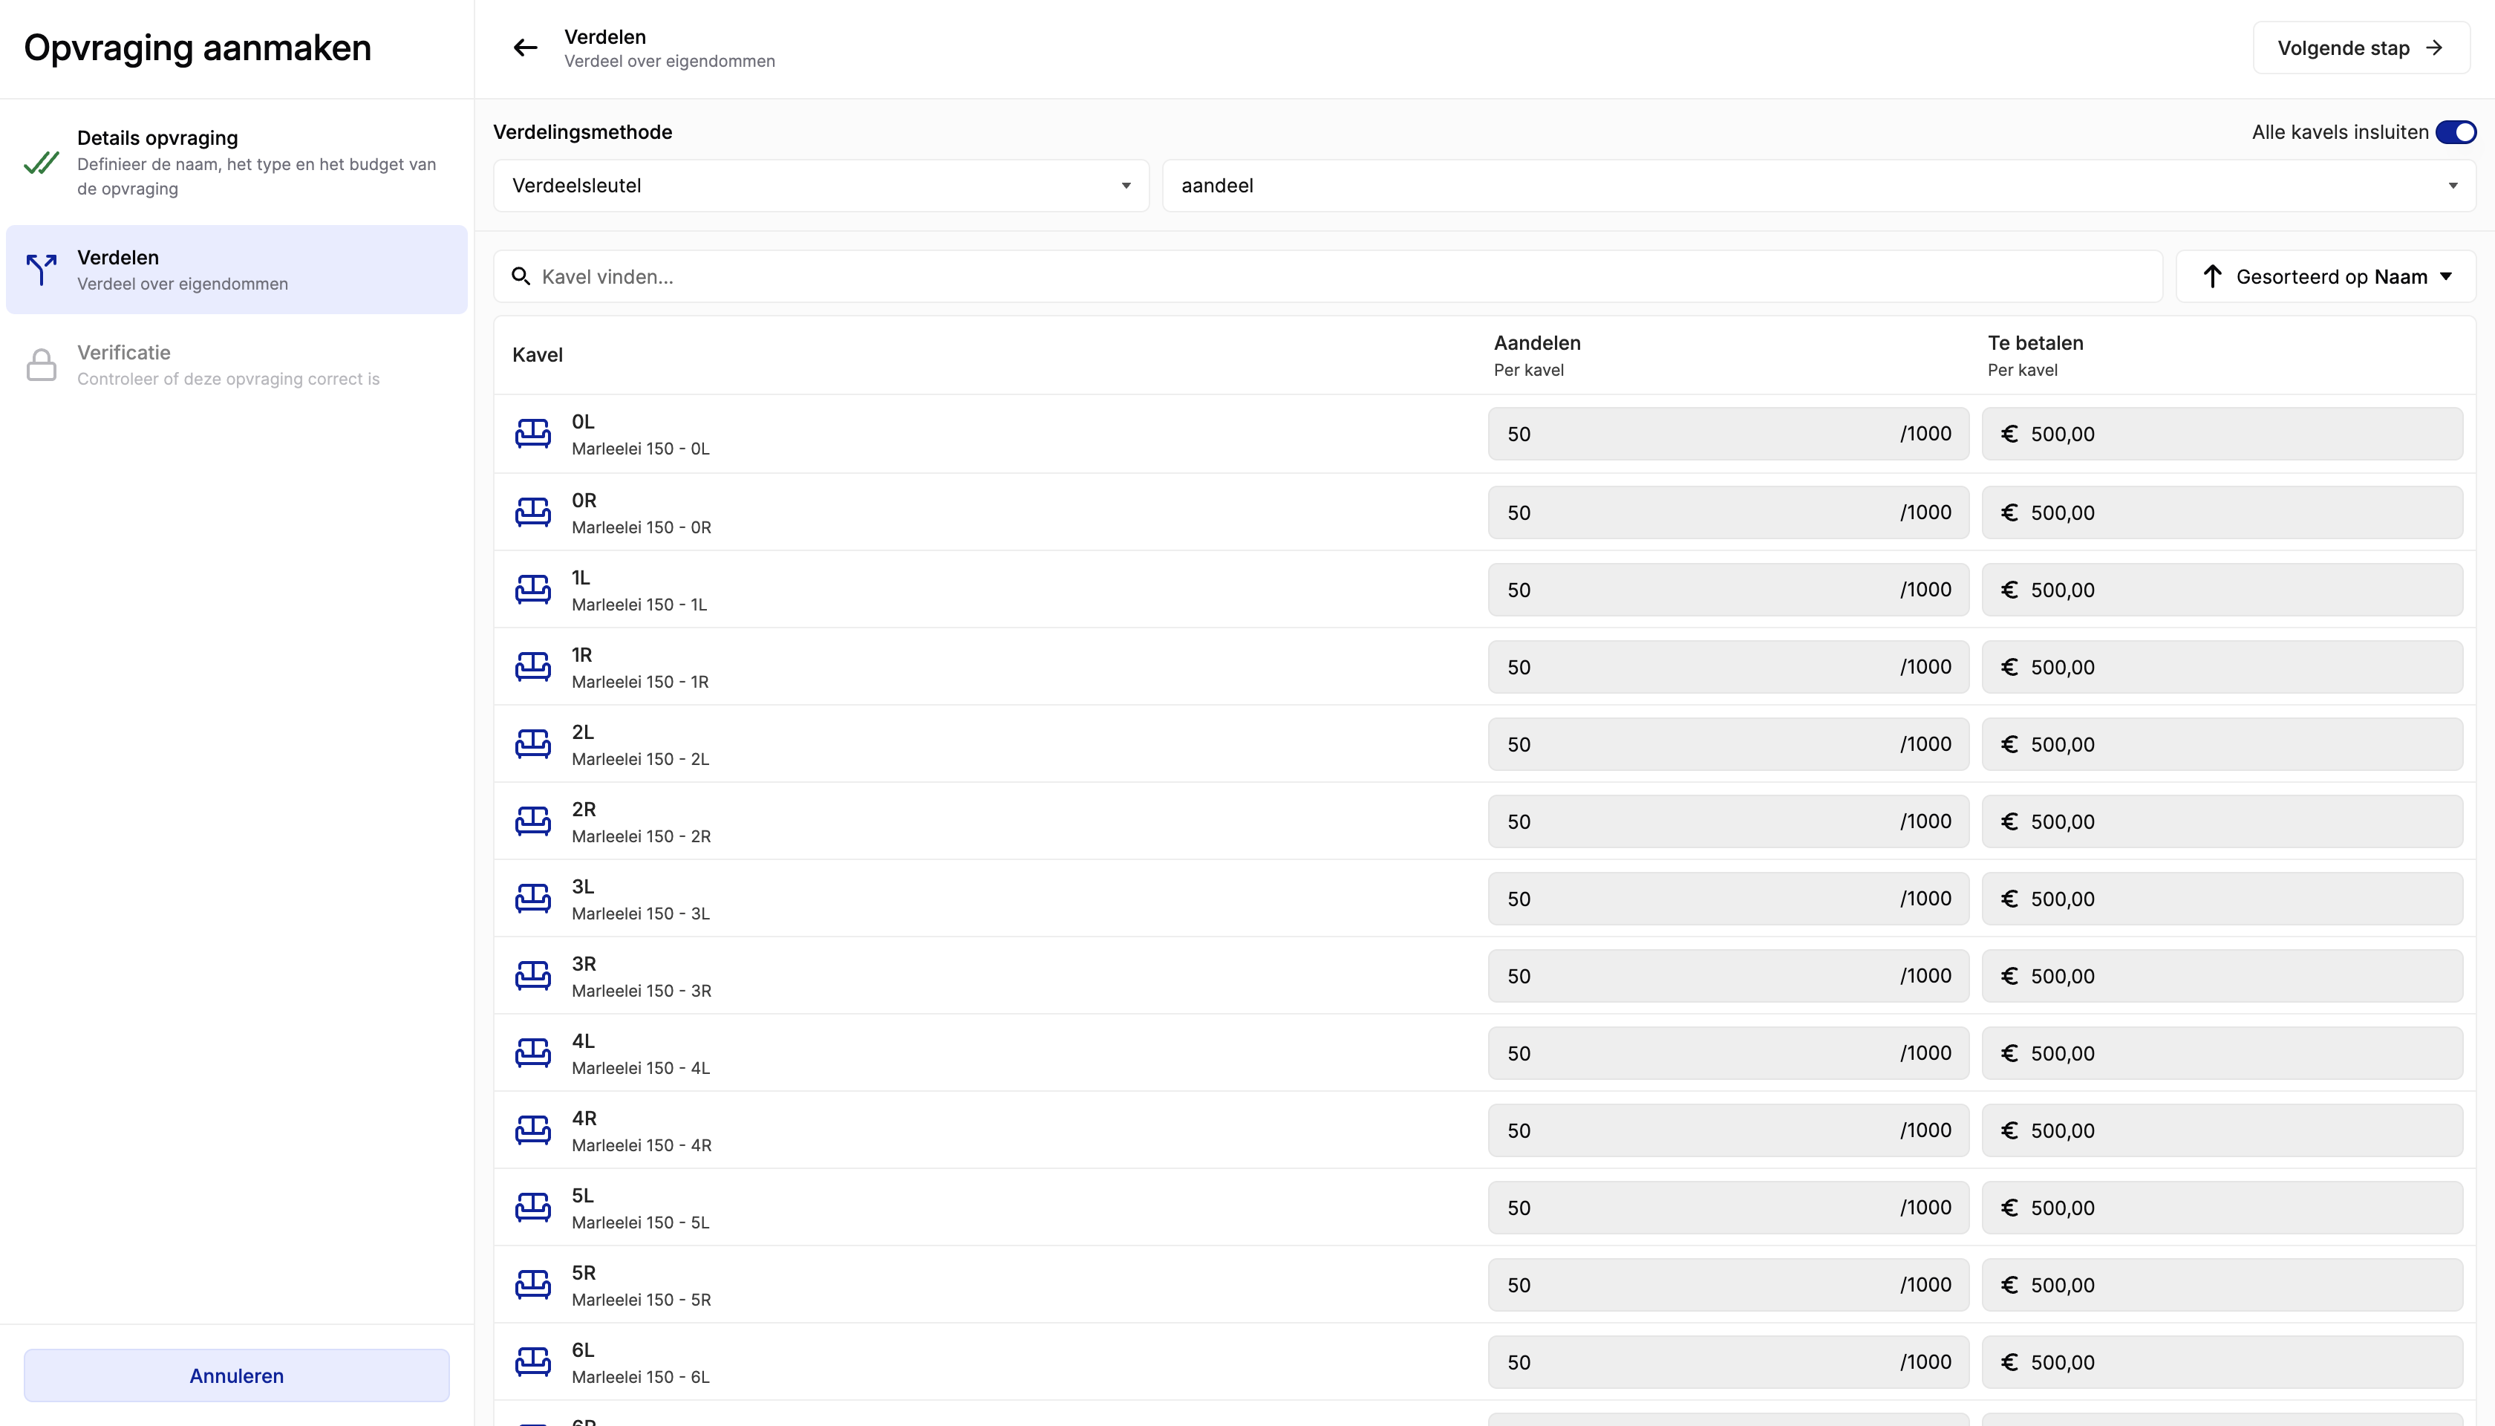The image size is (2495, 1426).
Task: Click the sofa icon for kavel 1L
Action: [x=532, y=590]
